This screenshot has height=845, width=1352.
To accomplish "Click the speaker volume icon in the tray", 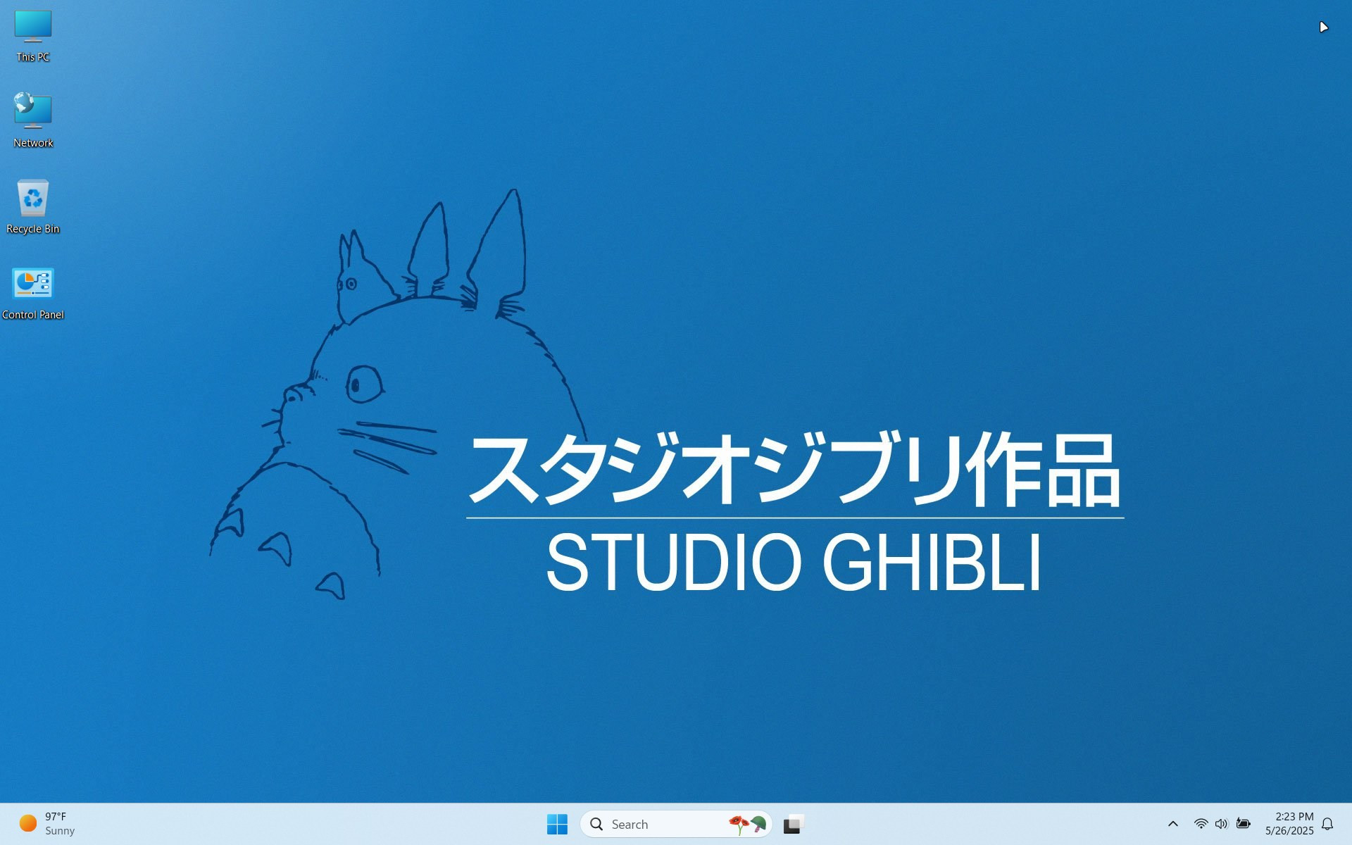I will click(1221, 824).
